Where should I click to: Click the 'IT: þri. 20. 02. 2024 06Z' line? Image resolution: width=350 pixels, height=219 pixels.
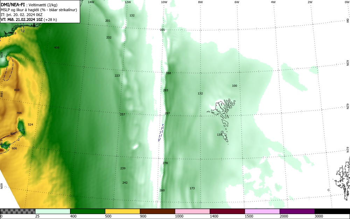pyautogui.click(x=21, y=15)
